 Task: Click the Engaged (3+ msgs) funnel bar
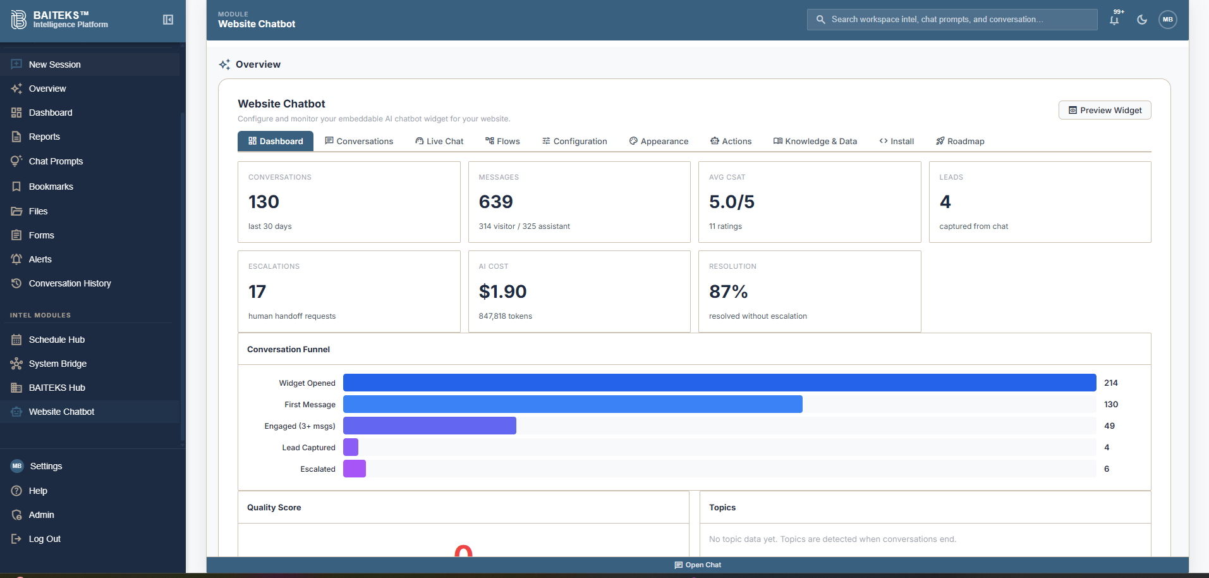coord(430,426)
